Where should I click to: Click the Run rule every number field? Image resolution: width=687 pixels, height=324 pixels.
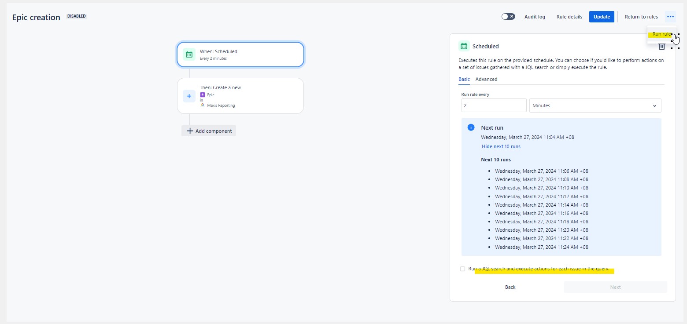pos(494,106)
